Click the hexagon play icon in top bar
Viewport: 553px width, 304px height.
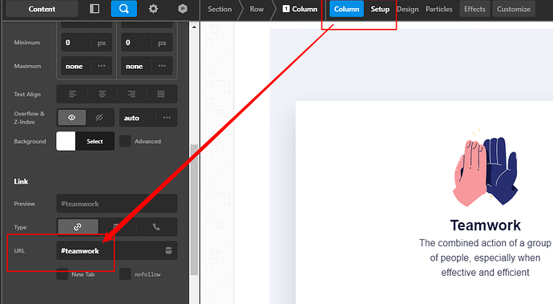pos(183,9)
